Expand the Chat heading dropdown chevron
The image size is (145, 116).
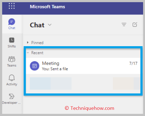tap(50, 25)
